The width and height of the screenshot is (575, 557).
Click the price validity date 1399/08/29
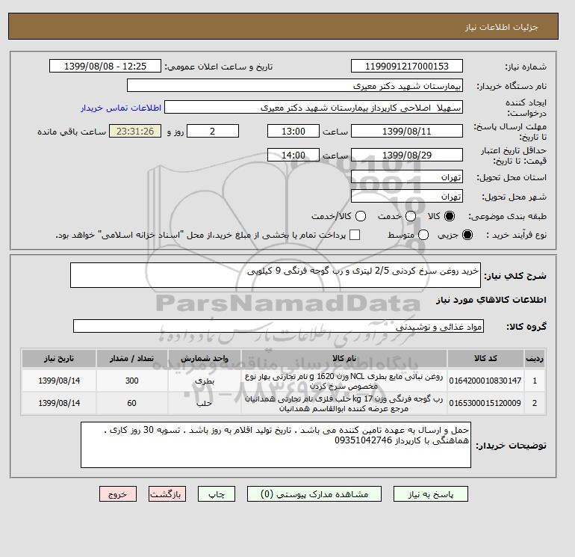click(x=407, y=155)
